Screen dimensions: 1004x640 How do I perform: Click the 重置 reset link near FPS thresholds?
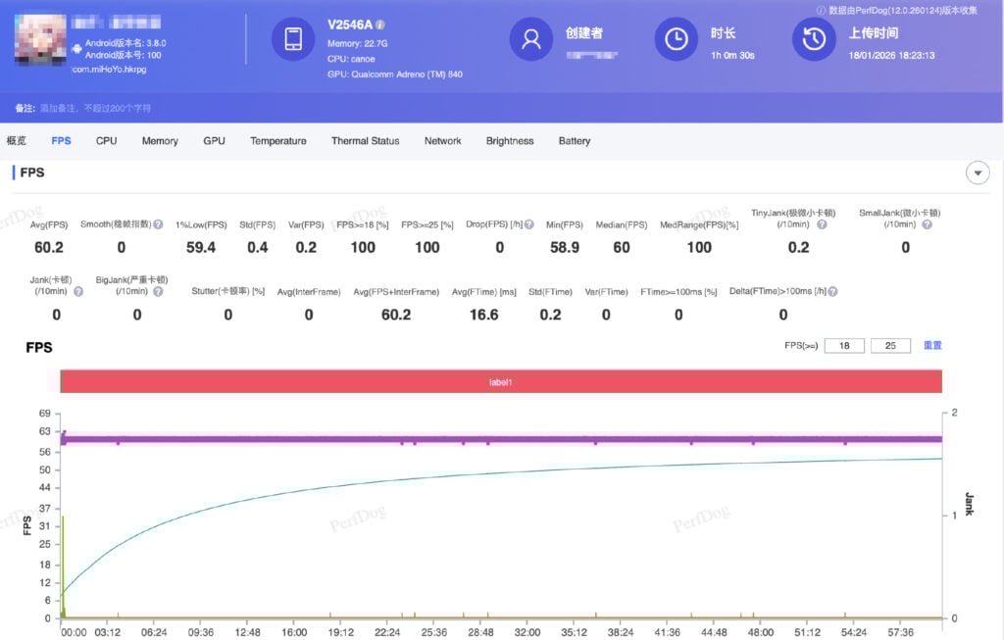pos(931,345)
